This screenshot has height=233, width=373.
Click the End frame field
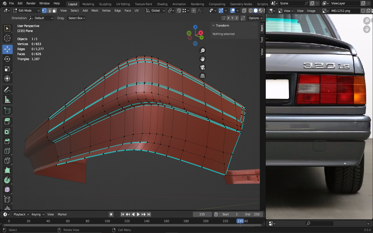252,214
